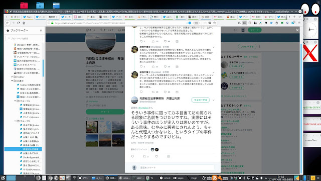The image size is (321, 181).
Task: Click the green extension icon in toolbar
Action: pos(282,23)
